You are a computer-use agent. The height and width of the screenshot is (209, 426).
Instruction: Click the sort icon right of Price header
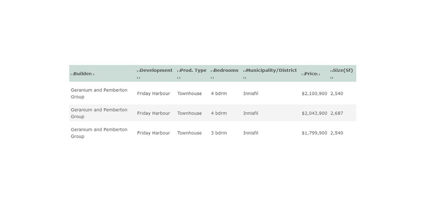pyautogui.click(x=318, y=74)
